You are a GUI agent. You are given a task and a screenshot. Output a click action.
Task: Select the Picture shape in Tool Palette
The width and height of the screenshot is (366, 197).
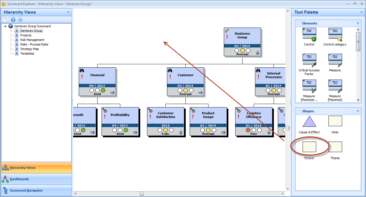[309, 147]
